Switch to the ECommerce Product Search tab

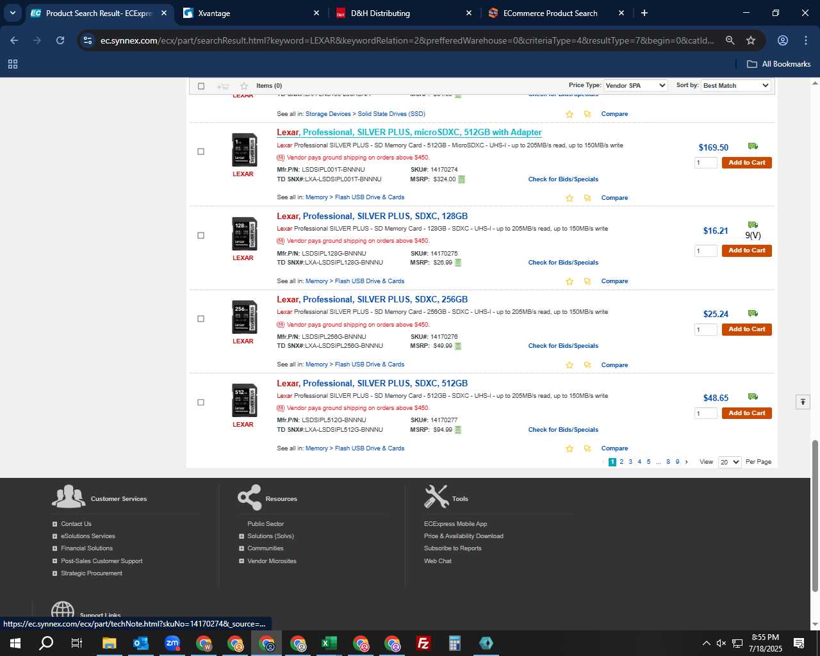[555, 13]
